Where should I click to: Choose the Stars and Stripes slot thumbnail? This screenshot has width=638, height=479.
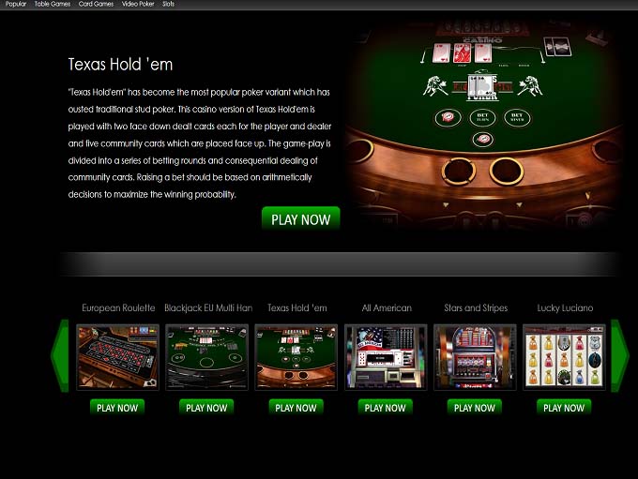pos(475,357)
